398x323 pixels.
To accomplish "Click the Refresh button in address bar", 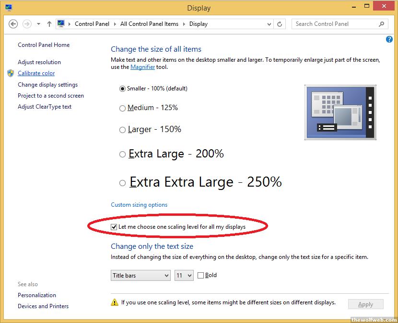I will [x=281, y=24].
